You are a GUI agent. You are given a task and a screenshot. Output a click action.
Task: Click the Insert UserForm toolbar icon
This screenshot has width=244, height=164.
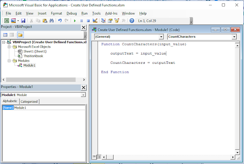pos(13,21)
